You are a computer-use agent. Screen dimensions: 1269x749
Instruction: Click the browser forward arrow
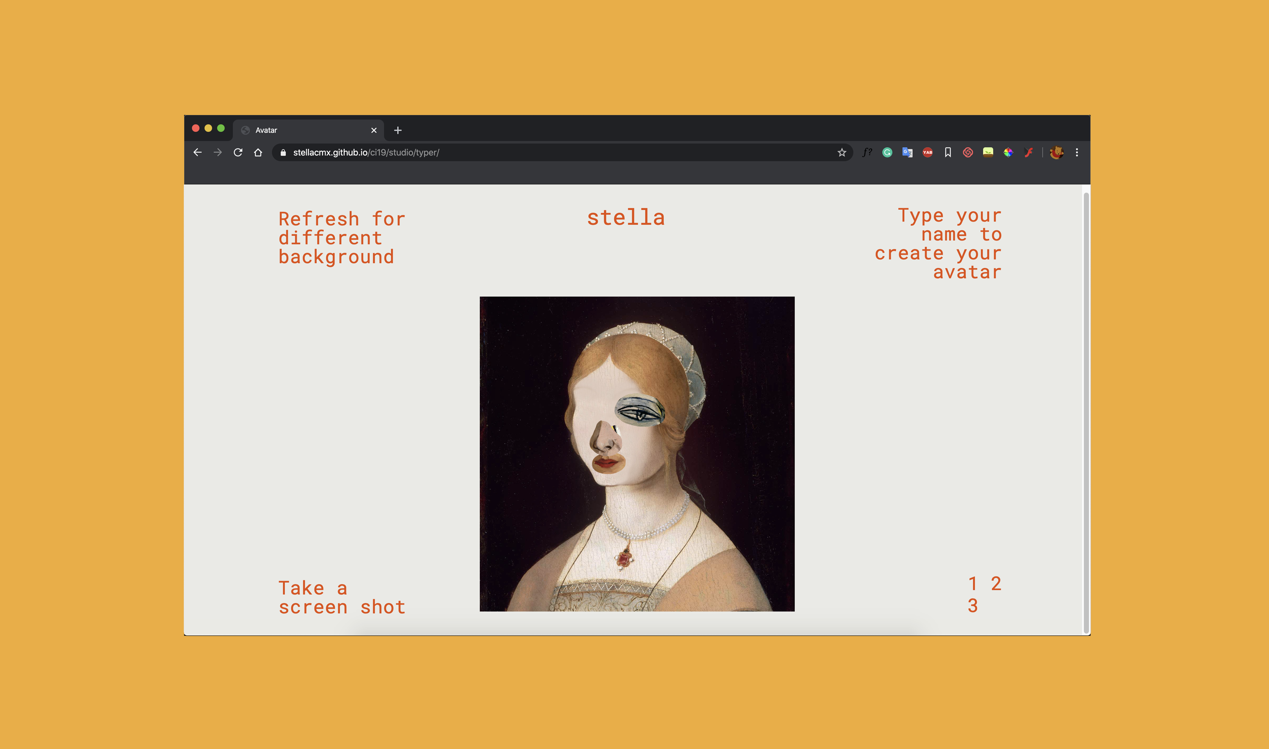218,152
